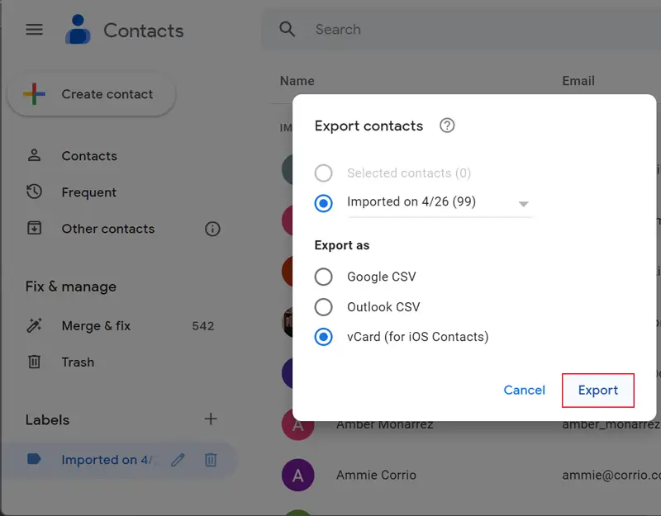Open Merge & fix in sidebar
Viewport: 661px width, 516px height.
pos(96,326)
